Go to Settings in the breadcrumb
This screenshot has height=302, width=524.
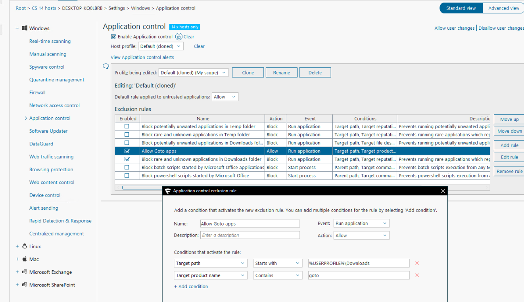pos(117,8)
